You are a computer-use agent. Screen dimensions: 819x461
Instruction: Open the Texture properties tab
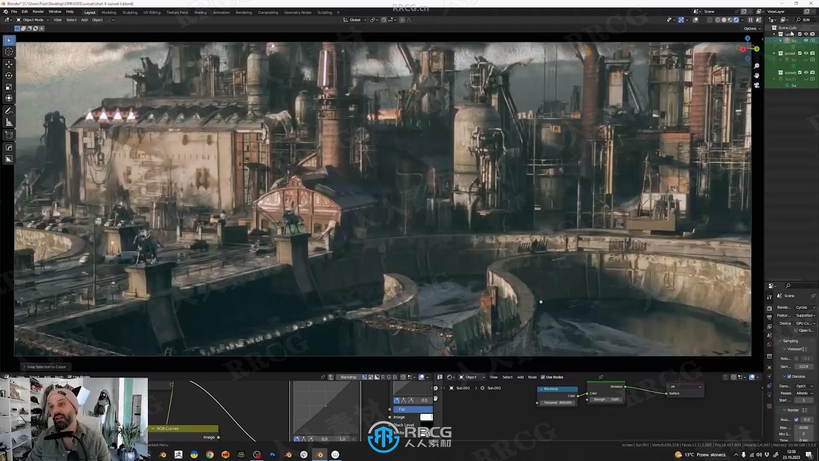769,406
